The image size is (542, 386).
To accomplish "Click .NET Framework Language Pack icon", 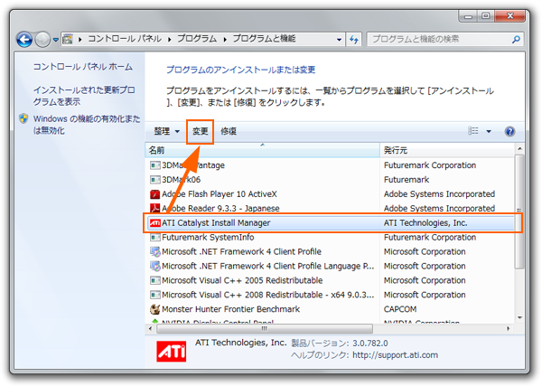I will point(154,266).
